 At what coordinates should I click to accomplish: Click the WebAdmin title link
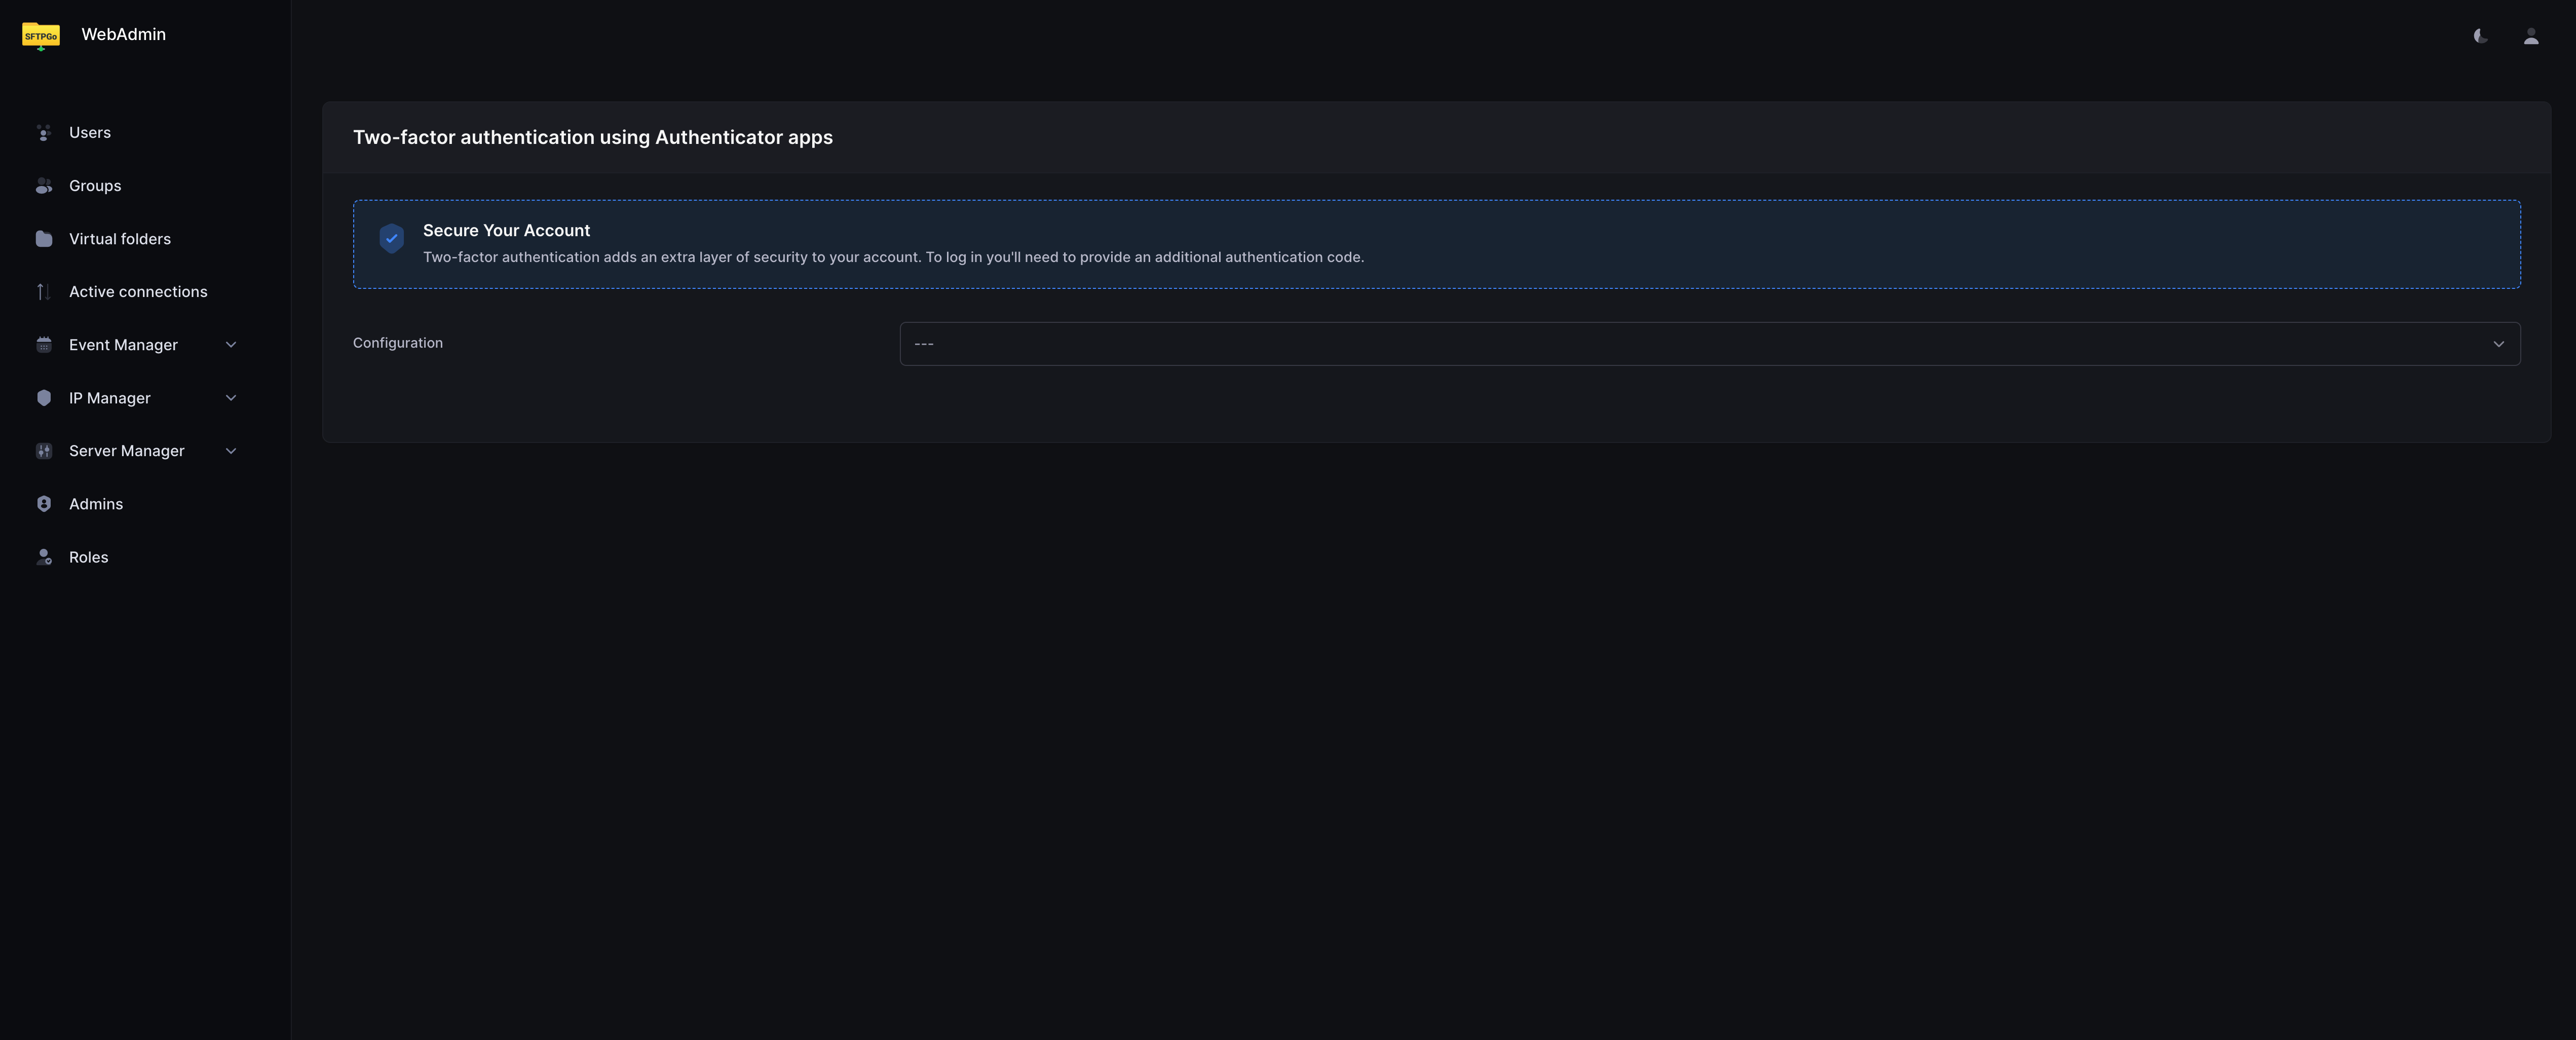pyautogui.click(x=123, y=34)
